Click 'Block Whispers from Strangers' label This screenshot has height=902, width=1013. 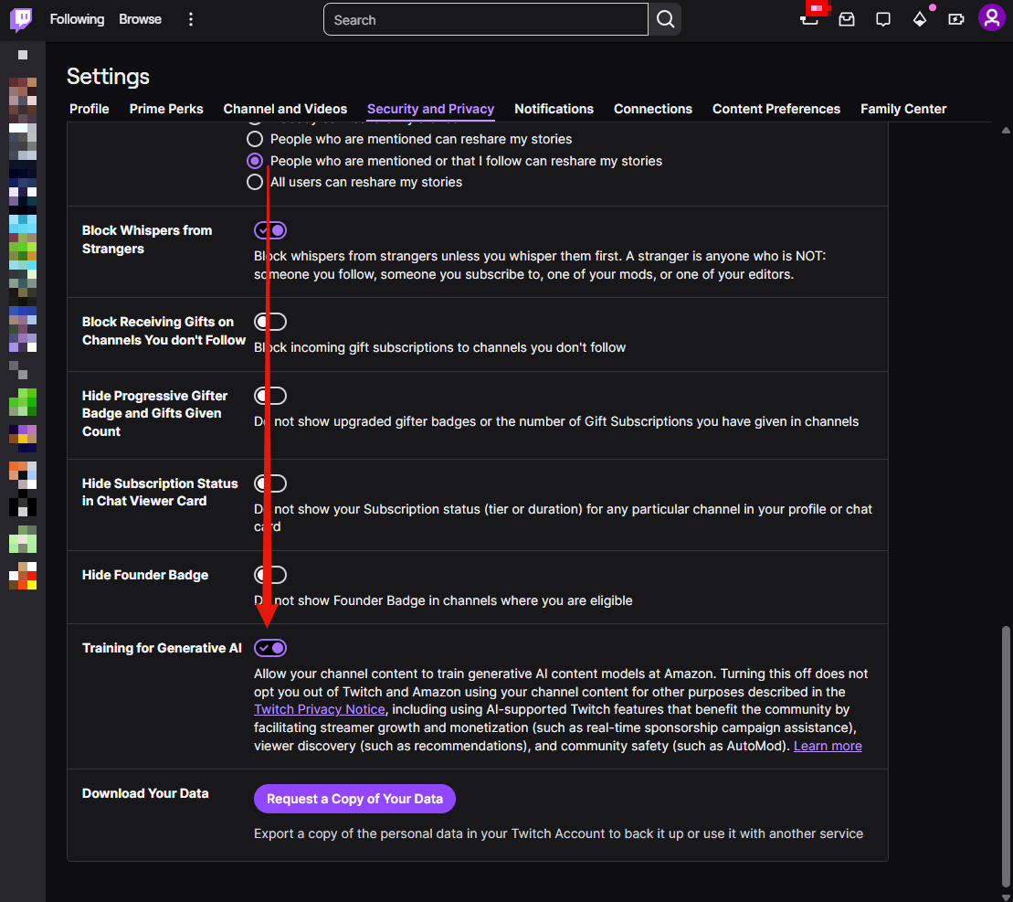pyautogui.click(x=147, y=239)
